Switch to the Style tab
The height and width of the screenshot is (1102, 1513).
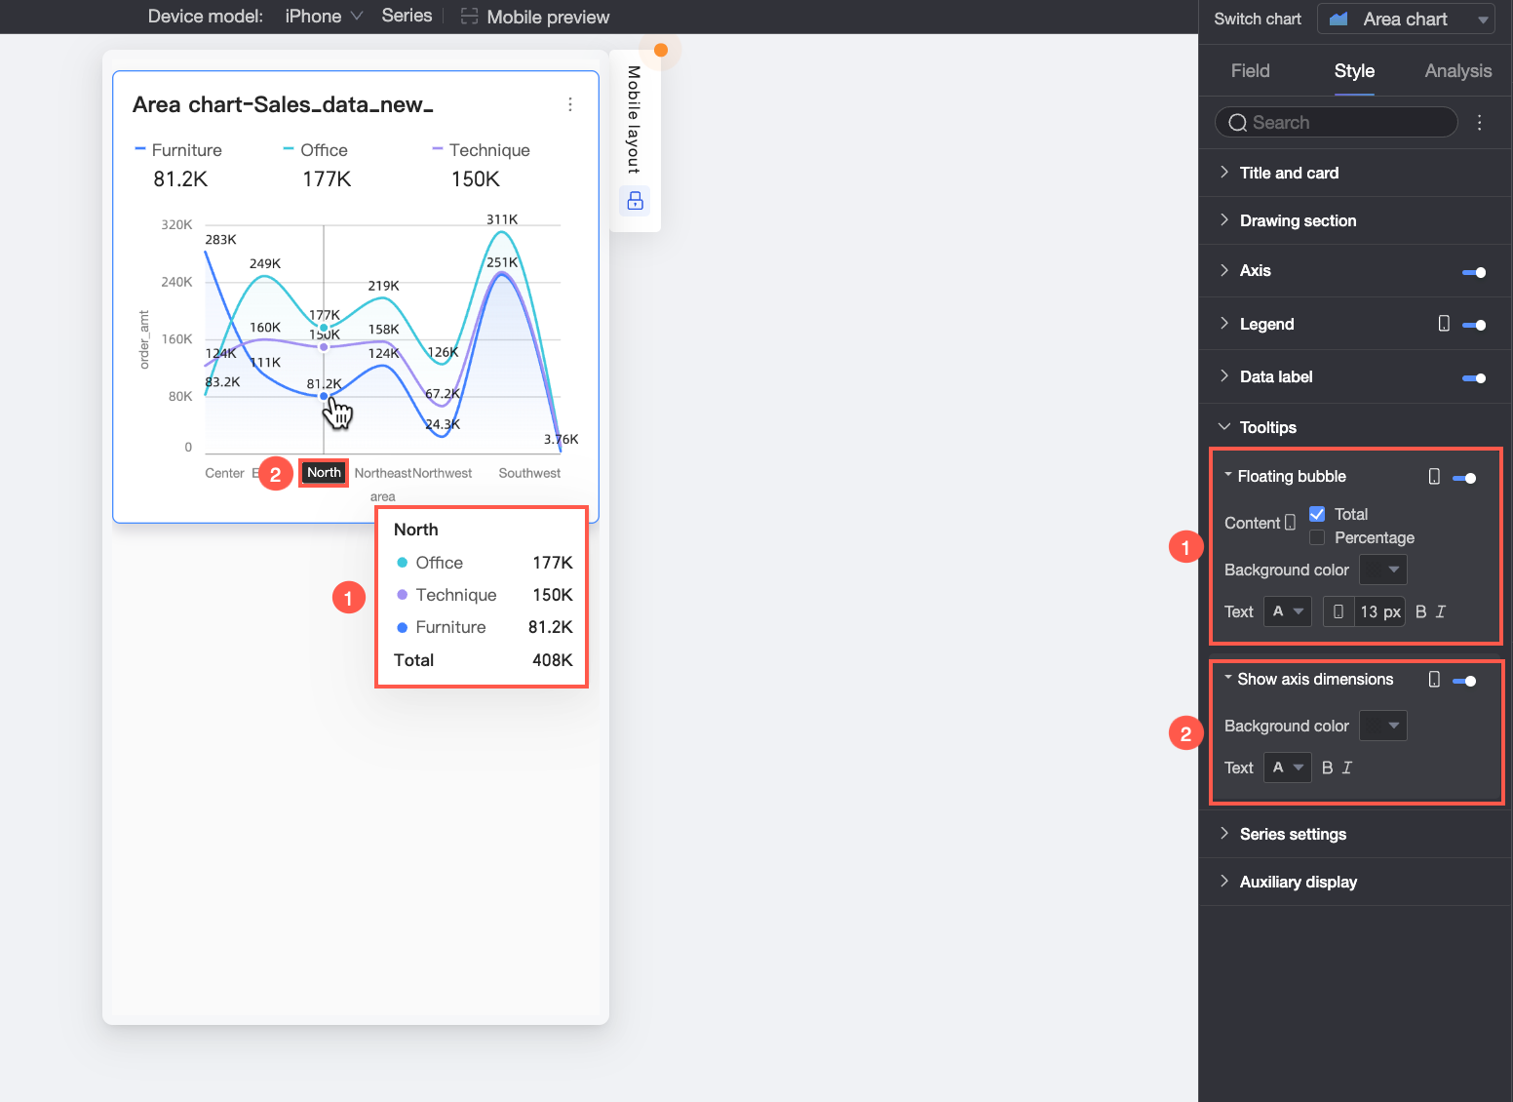[1354, 70]
